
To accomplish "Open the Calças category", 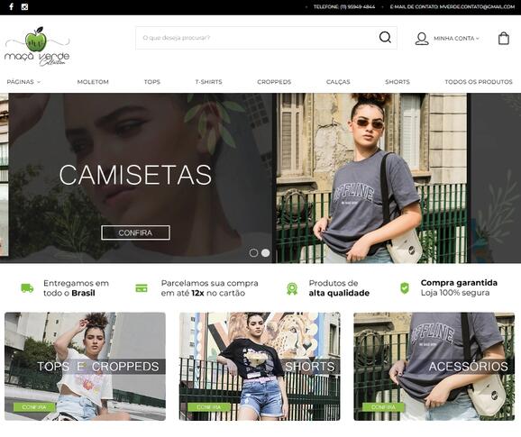I will 338,82.
